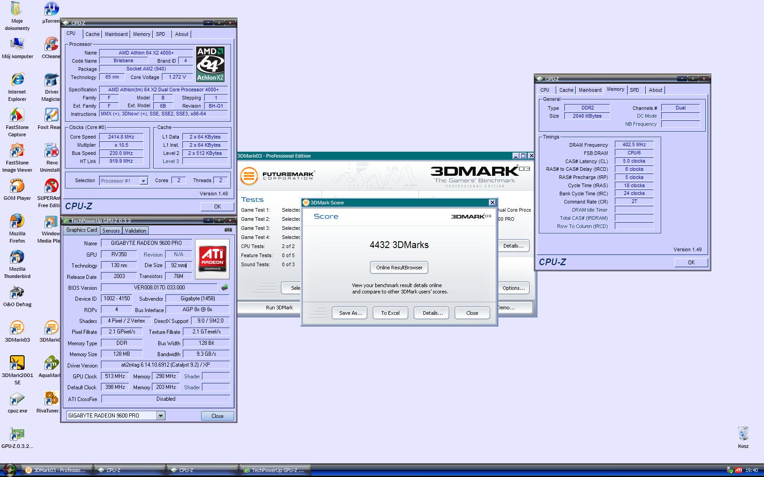Viewport: 764px width, 477px height.
Task: Open the Kosz recycle bin
Action: [743, 437]
